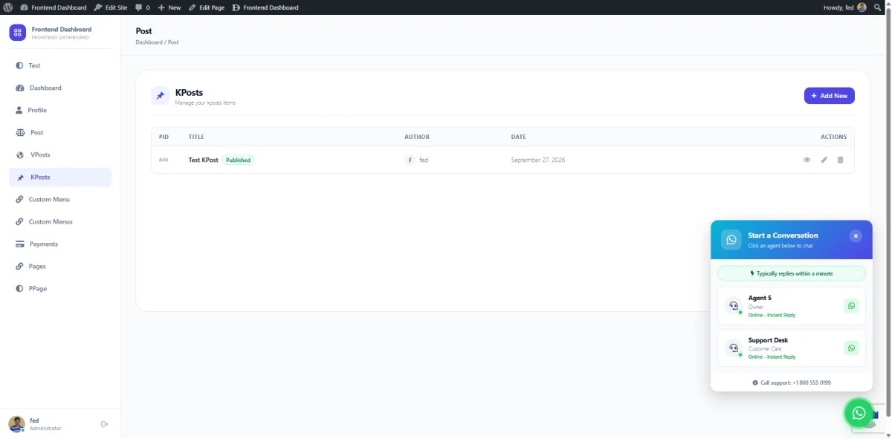This screenshot has height=439, width=892.
Task: Click the pin icon beside KPosts heading
Action: pos(160,96)
